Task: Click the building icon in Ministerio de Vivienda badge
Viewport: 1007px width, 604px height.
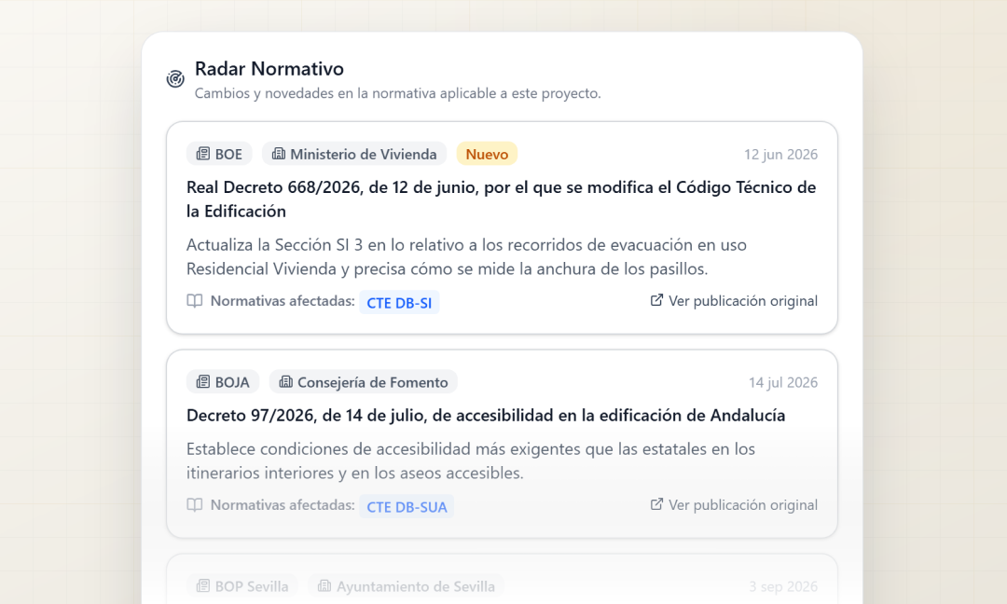Action: pyautogui.click(x=278, y=154)
